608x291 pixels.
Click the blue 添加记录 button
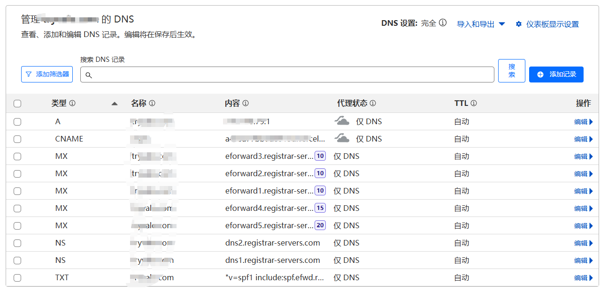556,74
